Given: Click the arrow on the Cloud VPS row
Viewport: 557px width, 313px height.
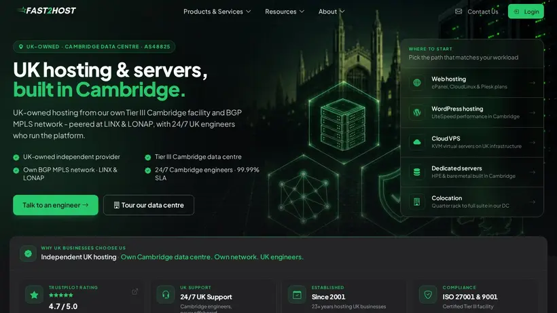Looking at the screenshot, I should 532,143.
